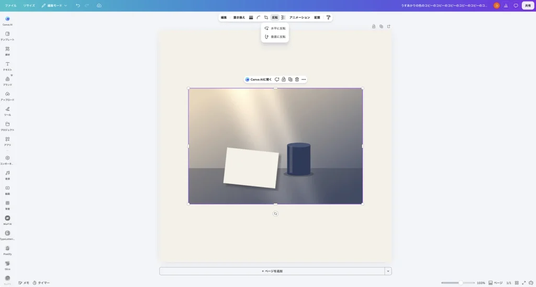Open the ツール (Tools) draw panel
The width and height of the screenshot is (536, 287).
[x=7, y=111]
